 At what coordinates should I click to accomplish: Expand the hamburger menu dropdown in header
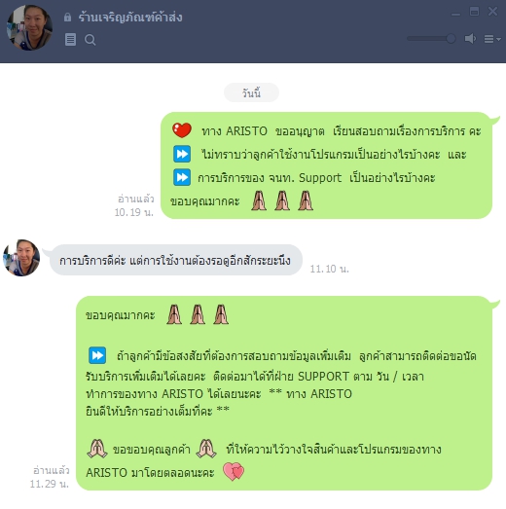tap(492, 39)
